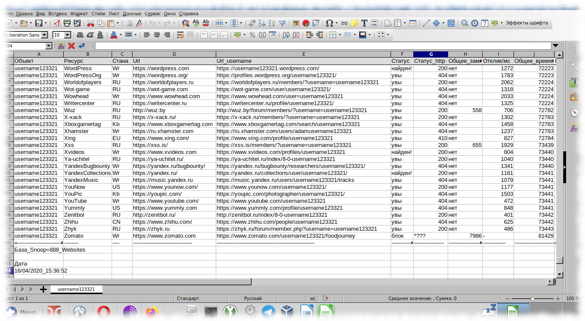Click the Save document icon

click(x=39, y=23)
